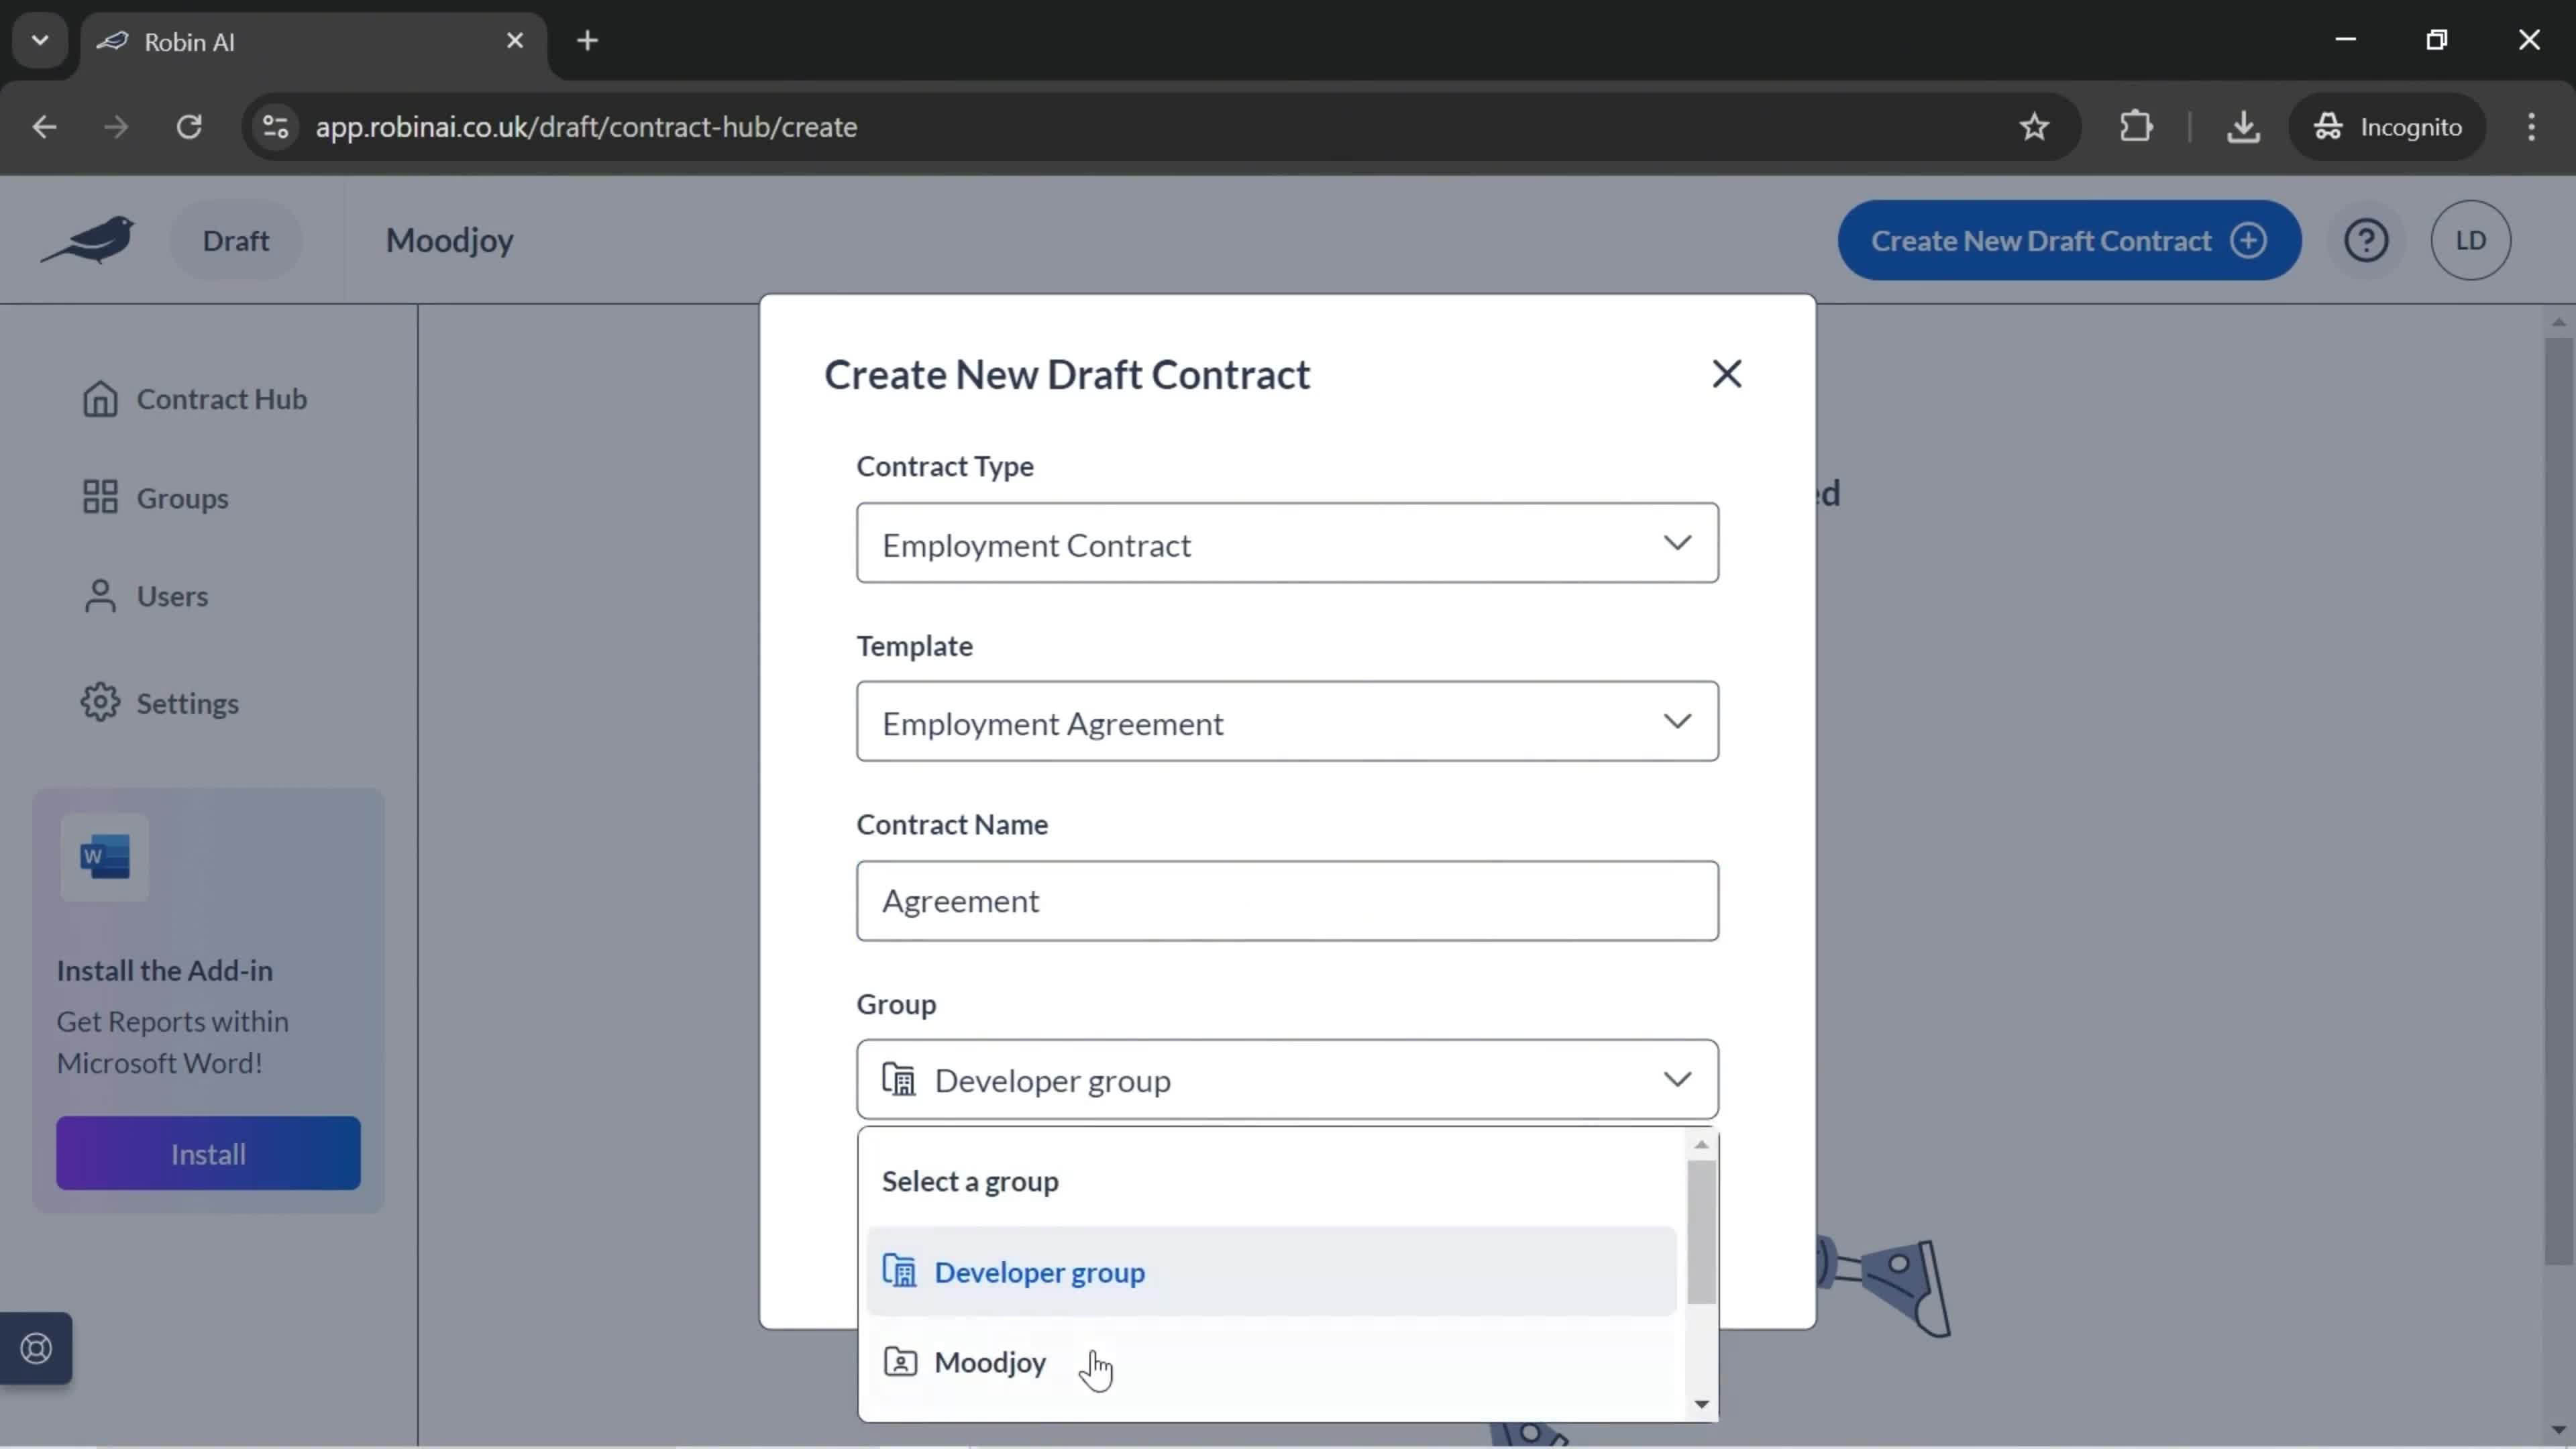Open Settings sidebar icon

point(99,702)
